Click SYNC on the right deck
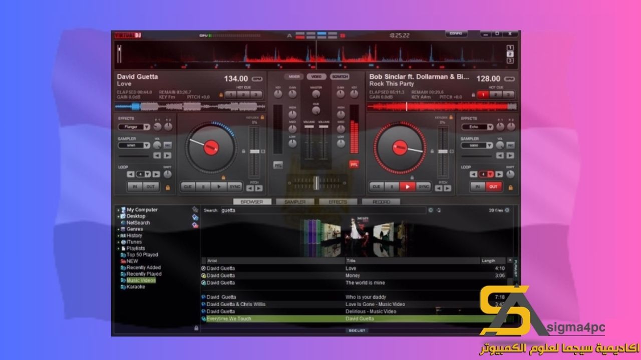Screen dimensions: 641x360 pos(424,186)
